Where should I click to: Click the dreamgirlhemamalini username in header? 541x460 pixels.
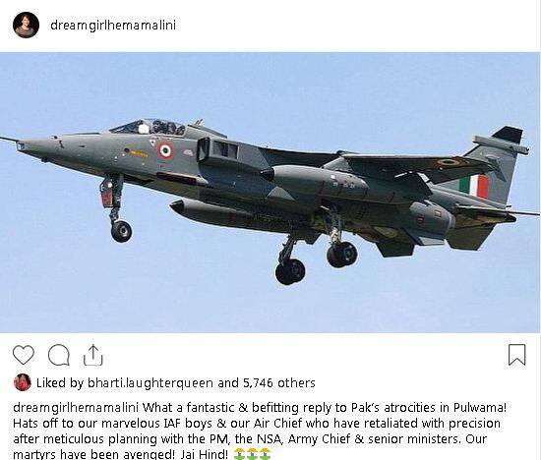(x=113, y=26)
